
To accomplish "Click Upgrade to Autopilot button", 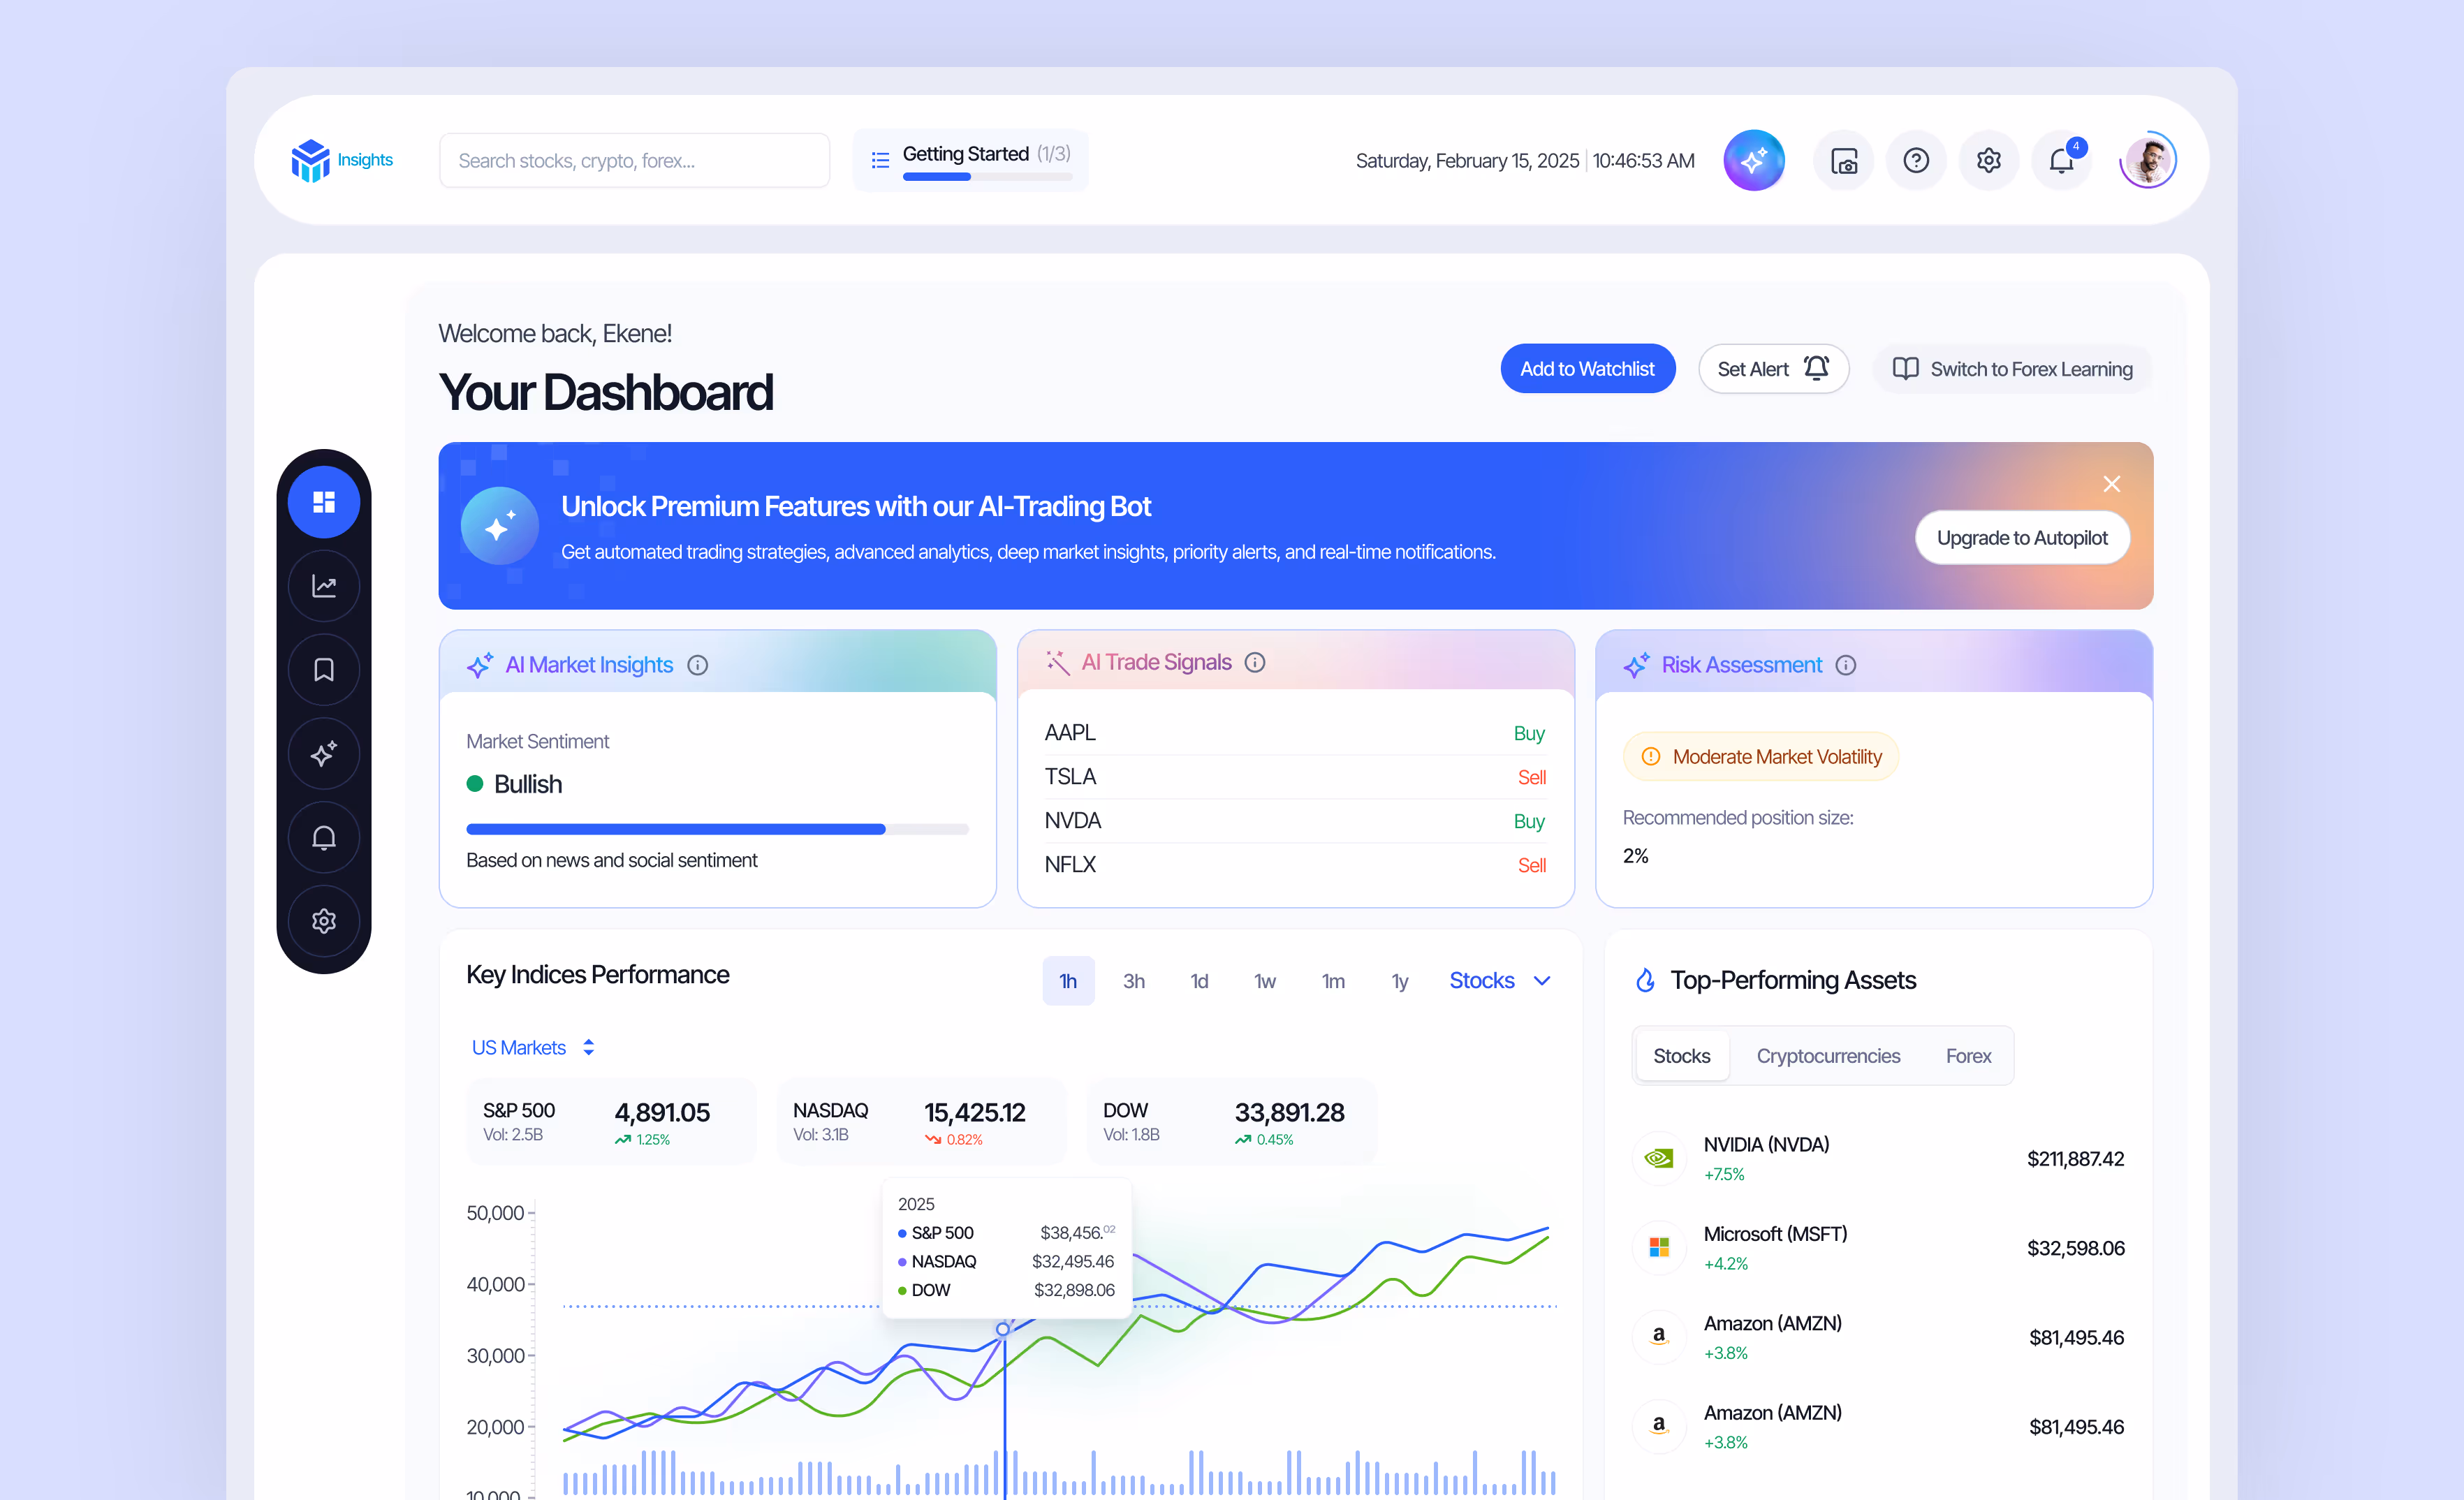I will pos(2021,538).
